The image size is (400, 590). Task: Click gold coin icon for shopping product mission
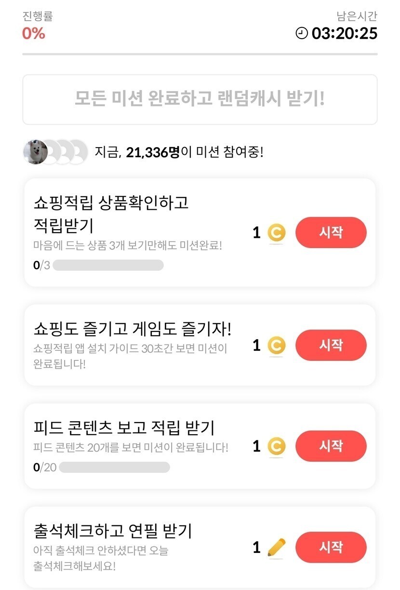coord(276,233)
